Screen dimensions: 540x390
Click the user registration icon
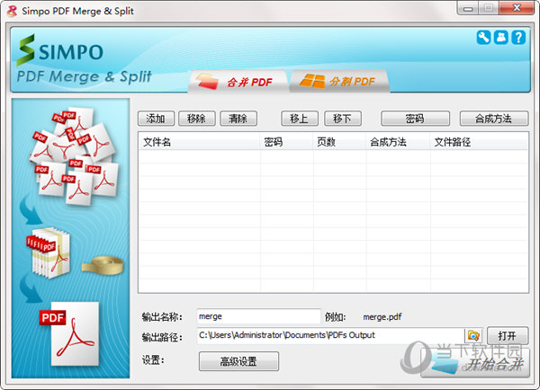click(501, 37)
